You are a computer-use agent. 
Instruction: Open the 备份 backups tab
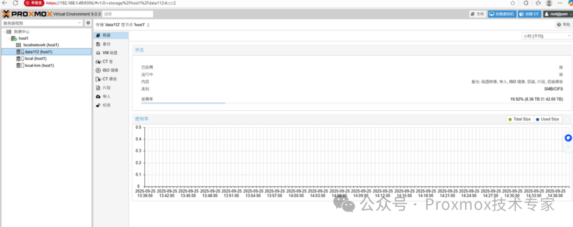111,44
